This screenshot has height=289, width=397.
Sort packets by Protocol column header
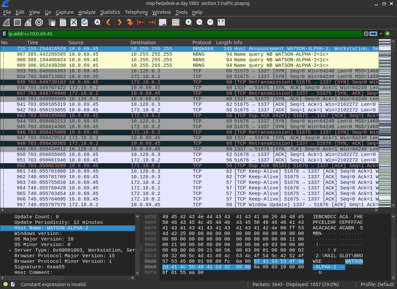click(x=203, y=43)
